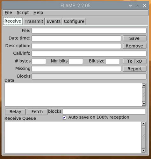
Task: Click the Fetch button
Action: pos(37,112)
